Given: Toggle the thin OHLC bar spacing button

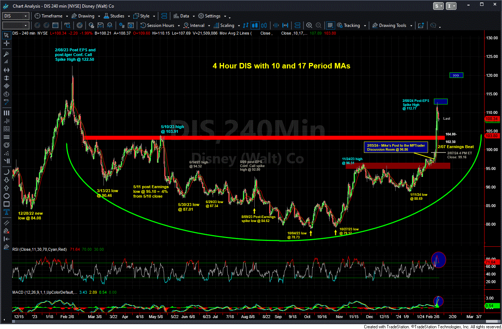Looking at the screenshot, I should (276, 25).
